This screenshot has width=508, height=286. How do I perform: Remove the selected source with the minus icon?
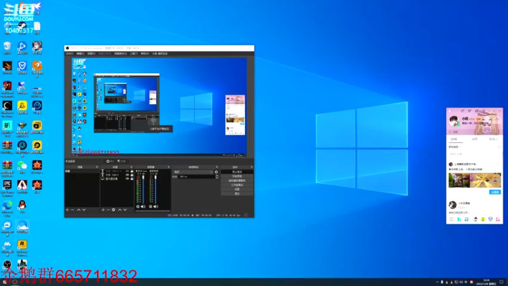108,210
